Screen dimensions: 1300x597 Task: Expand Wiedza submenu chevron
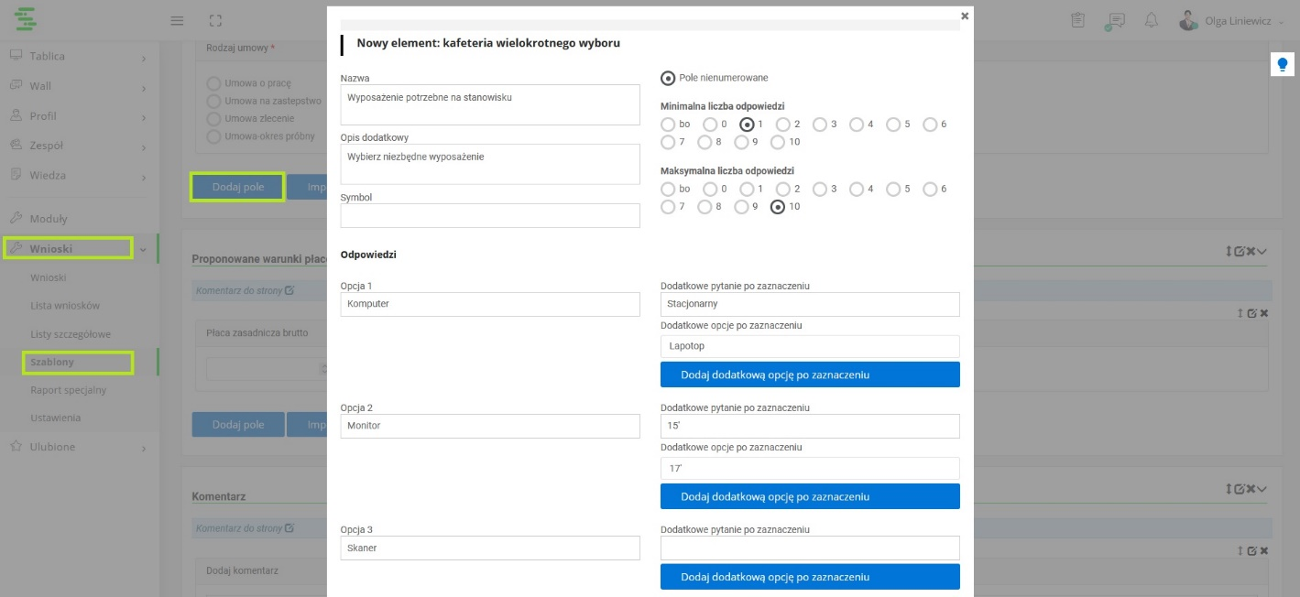click(144, 179)
